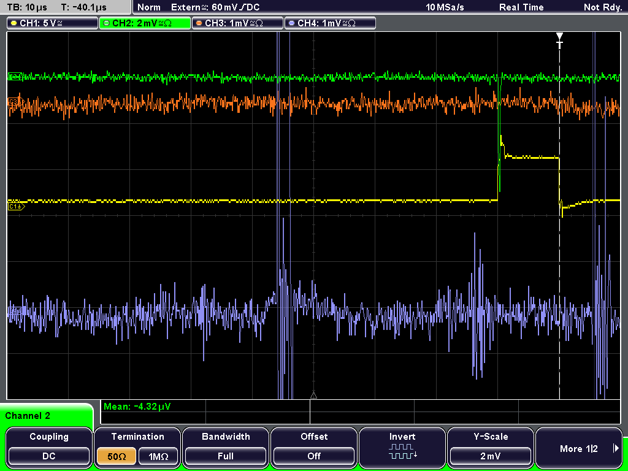
Task: Set termination to 50Ω
Action: tap(117, 456)
